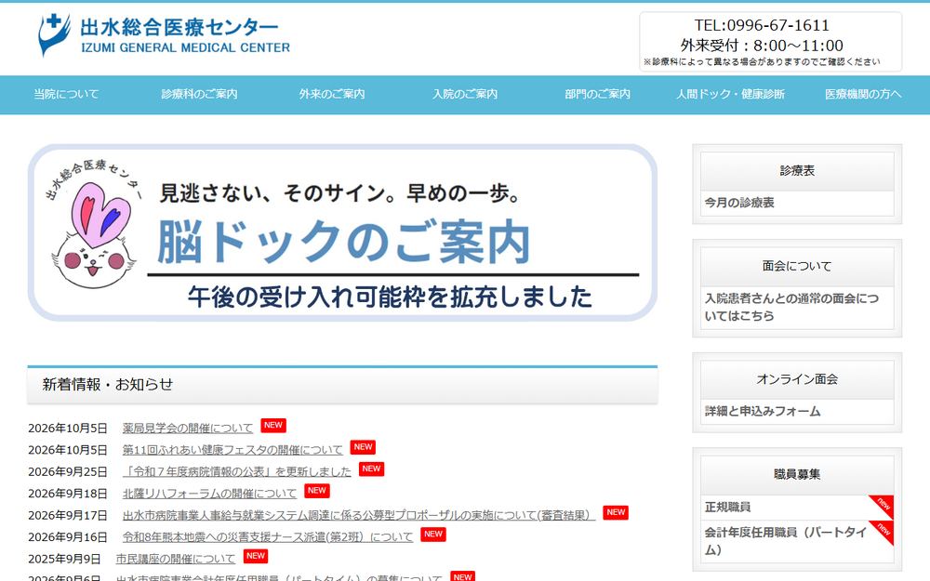Click the date 2025年9月9日
The height and width of the screenshot is (581, 930).
(64, 559)
